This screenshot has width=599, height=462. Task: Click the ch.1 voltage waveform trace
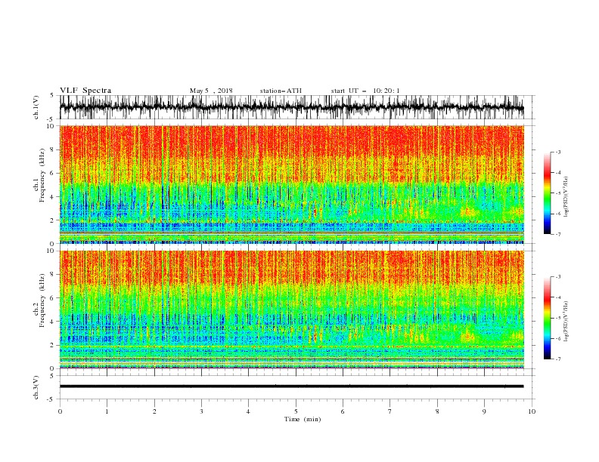tap(291, 107)
